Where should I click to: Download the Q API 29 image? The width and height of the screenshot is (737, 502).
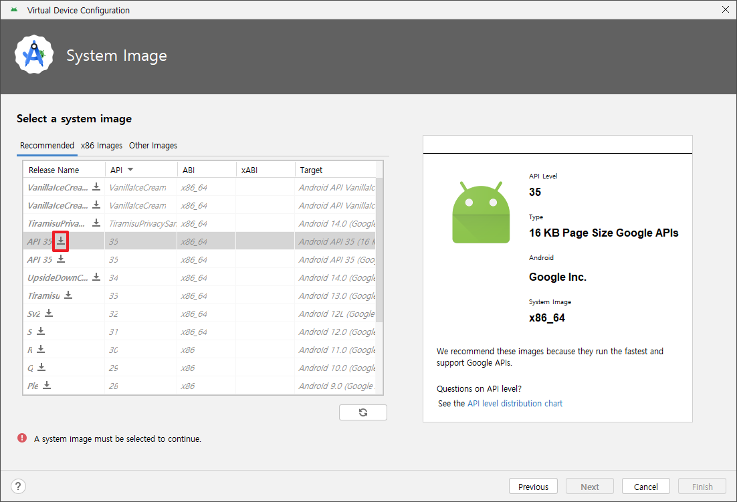[41, 367]
